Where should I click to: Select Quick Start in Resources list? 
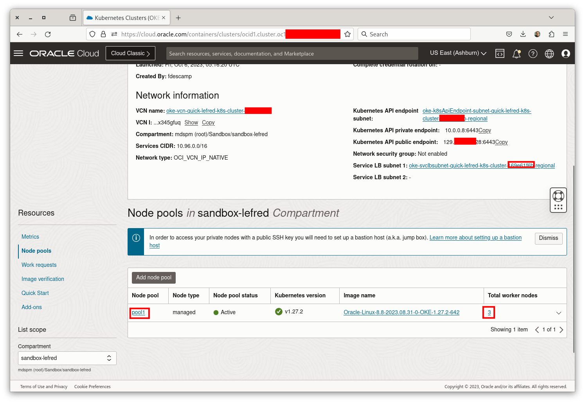point(35,293)
